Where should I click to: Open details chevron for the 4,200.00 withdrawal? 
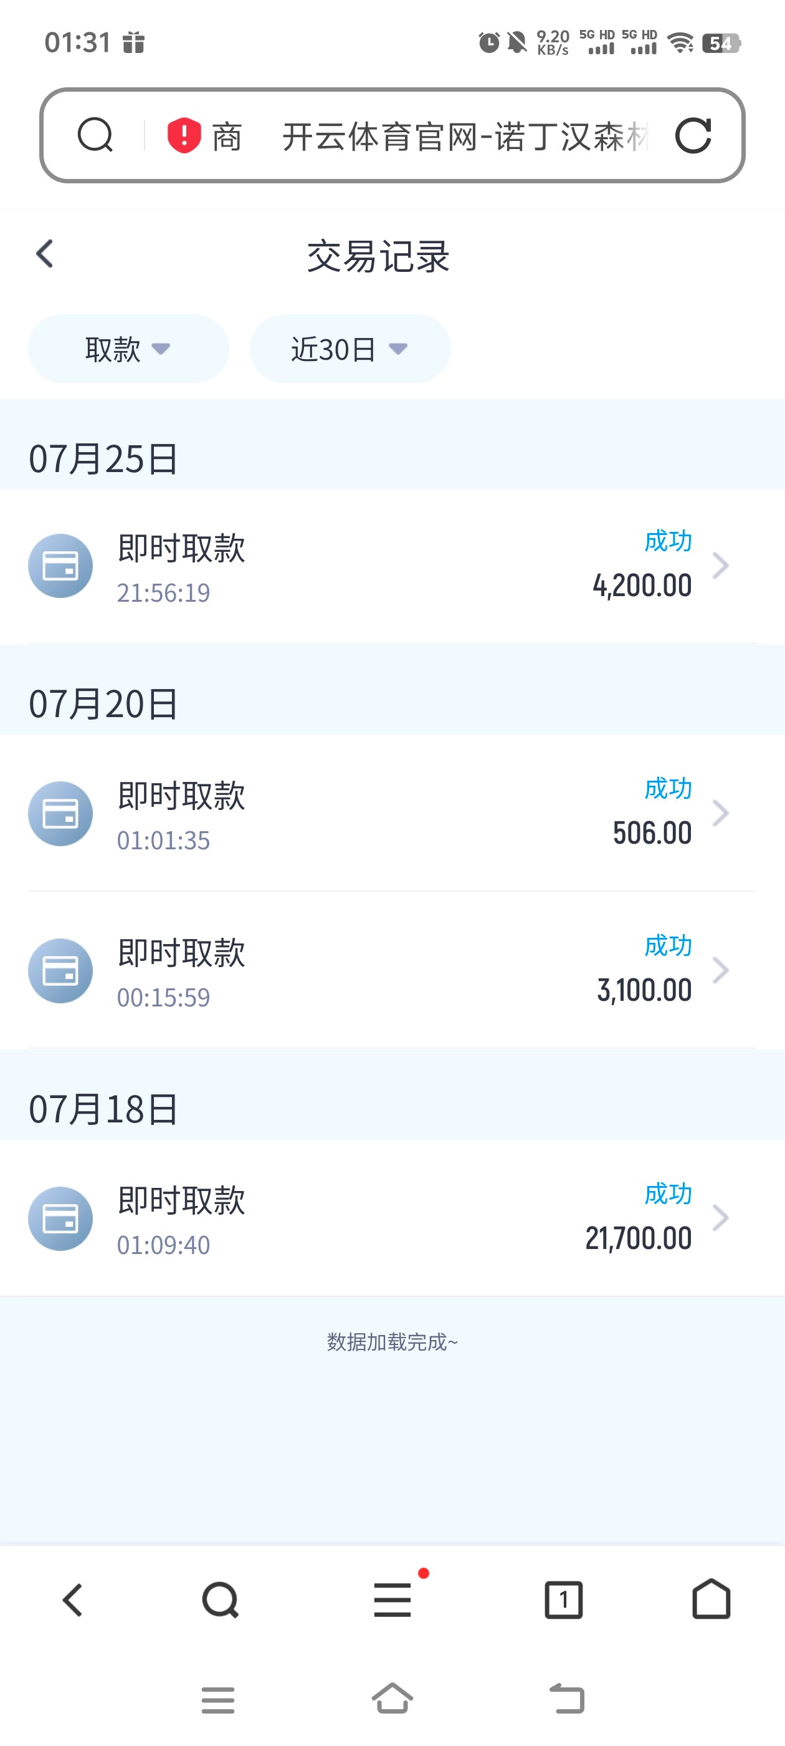(x=721, y=566)
